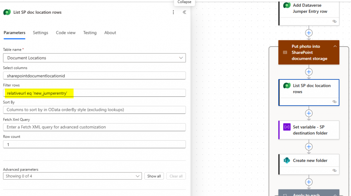Go to the Testing tab
Image resolution: width=351 pixels, height=196 pixels.
90,33
